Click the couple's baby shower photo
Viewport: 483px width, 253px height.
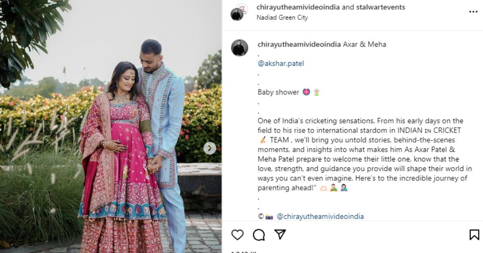[111, 126]
